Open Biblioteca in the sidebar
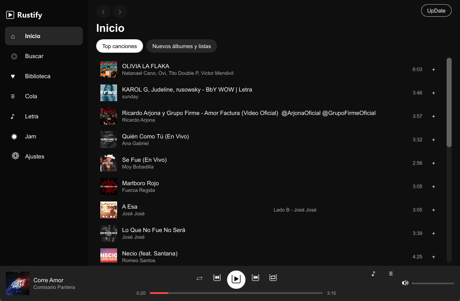The width and height of the screenshot is (460, 301). [x=44, y=76]
